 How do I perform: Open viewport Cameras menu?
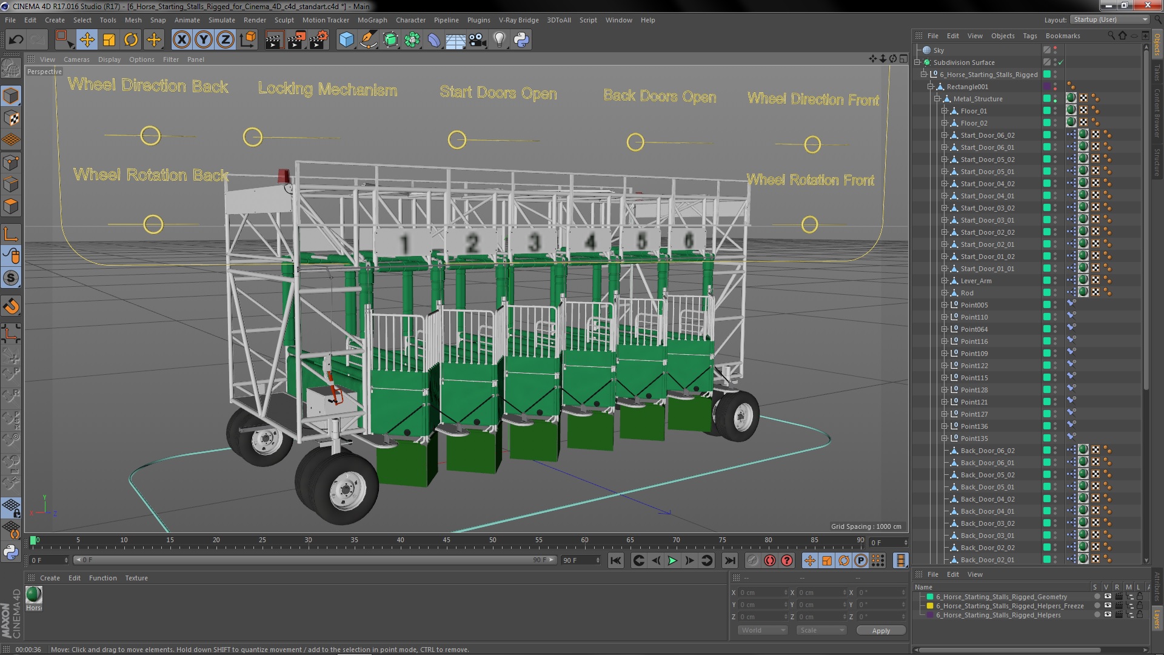(76, 59)
